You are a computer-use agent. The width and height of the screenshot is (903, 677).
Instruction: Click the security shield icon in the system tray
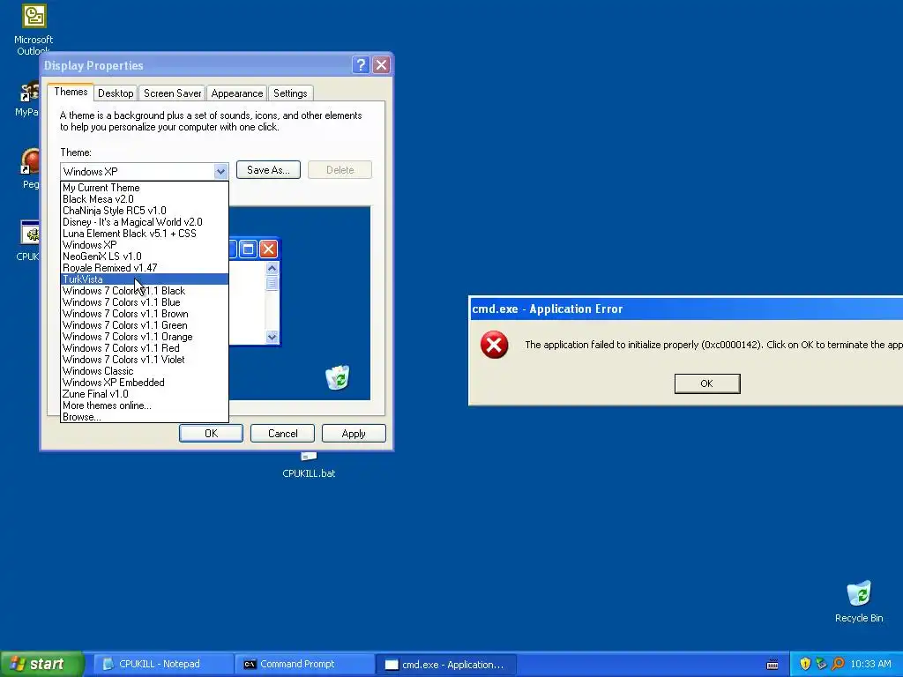pyautogui.click(x=805, y=664)
